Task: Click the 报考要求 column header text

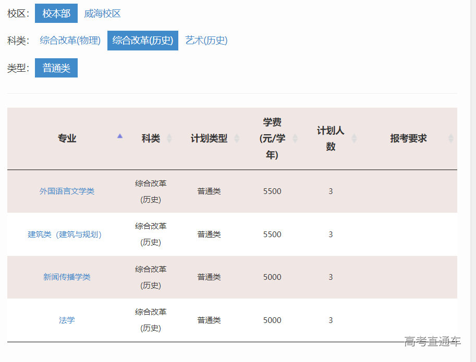Action: pos(408,138)
